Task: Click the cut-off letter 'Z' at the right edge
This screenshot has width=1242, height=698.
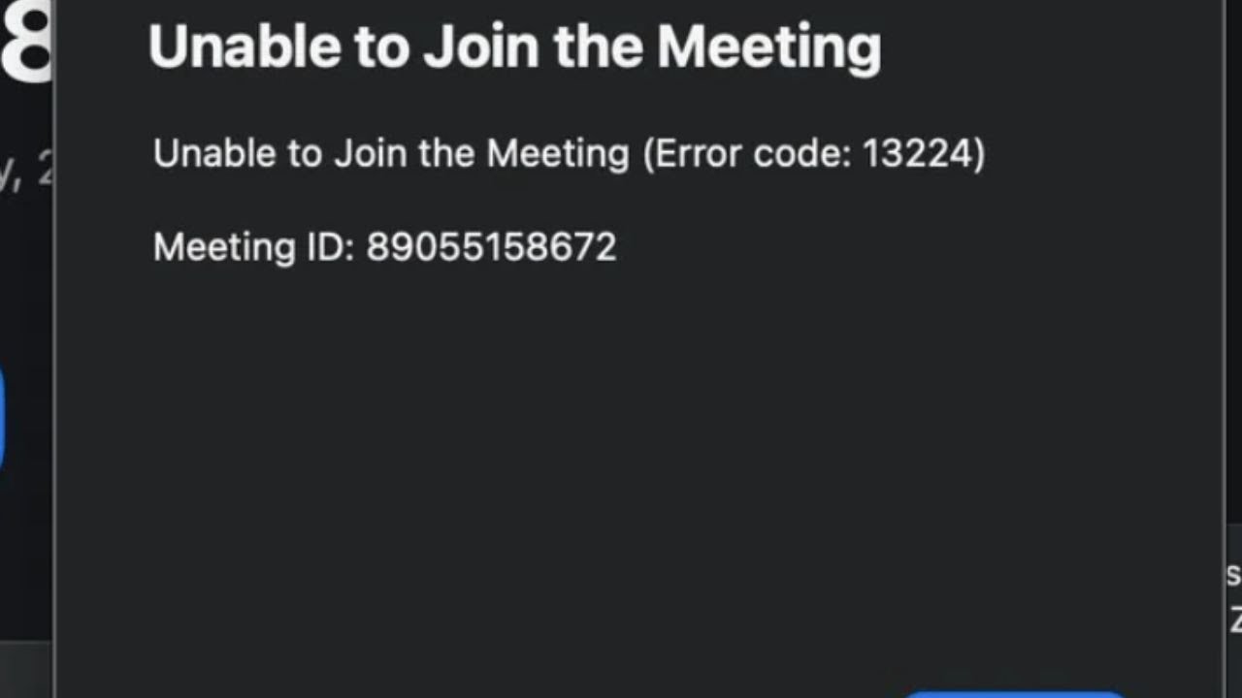Action: pyautogui.click(x=1235, y=619)
